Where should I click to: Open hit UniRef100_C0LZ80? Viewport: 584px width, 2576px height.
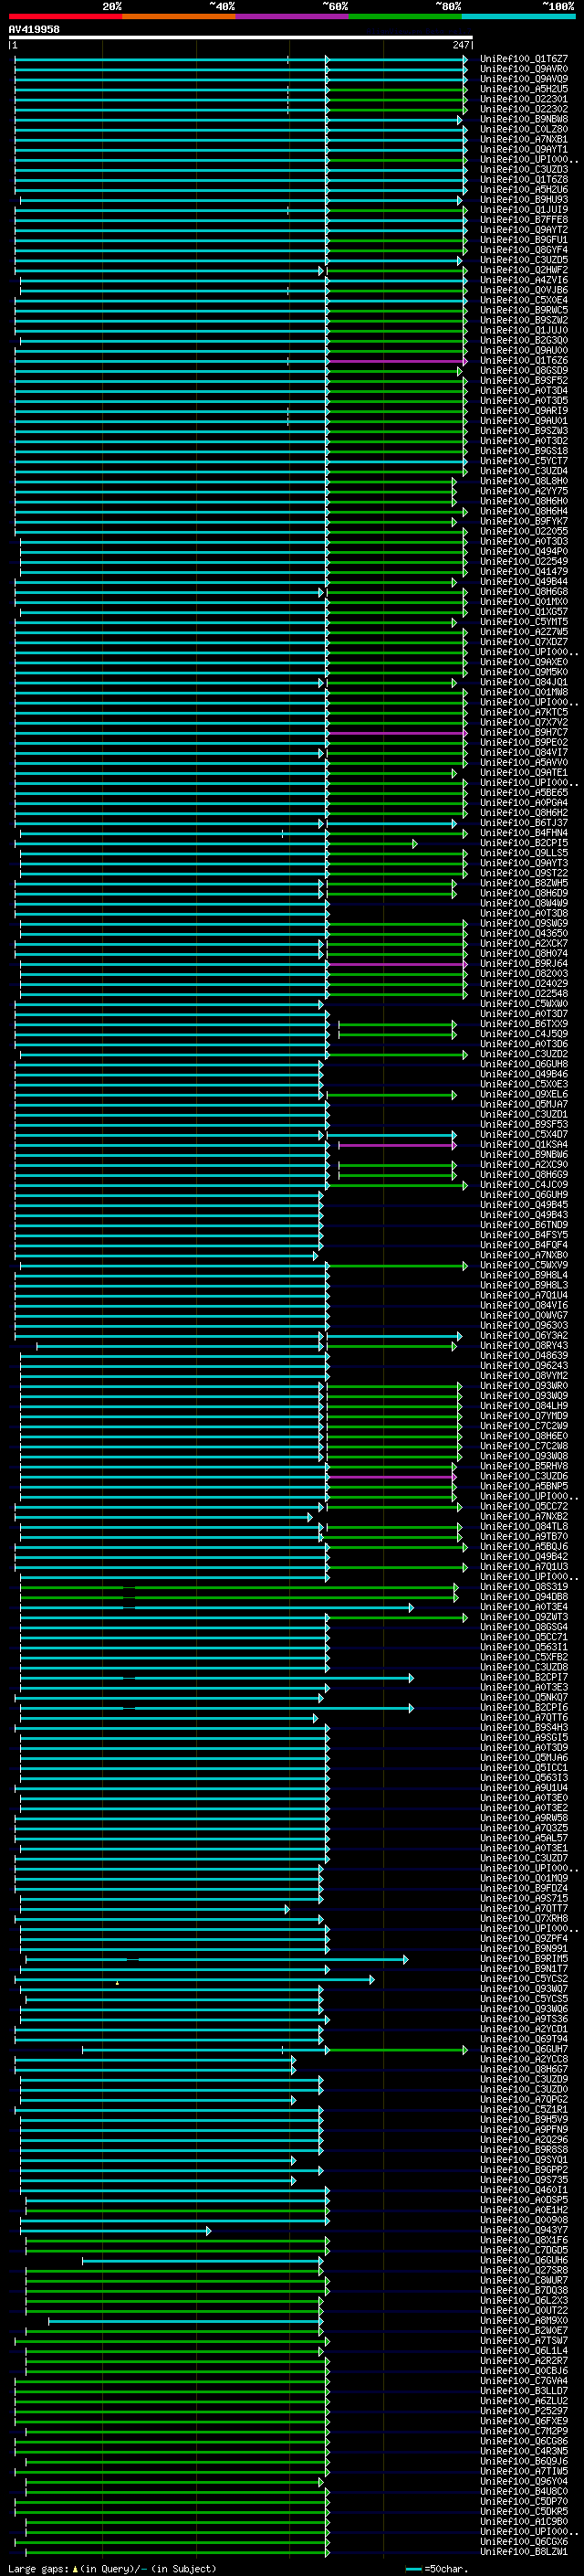[x=523, y=129]
